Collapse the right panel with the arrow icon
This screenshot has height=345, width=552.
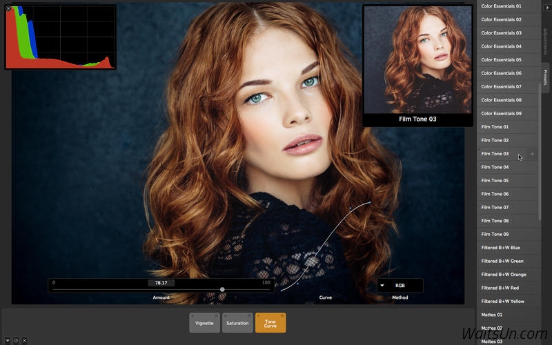coord(547,8)
